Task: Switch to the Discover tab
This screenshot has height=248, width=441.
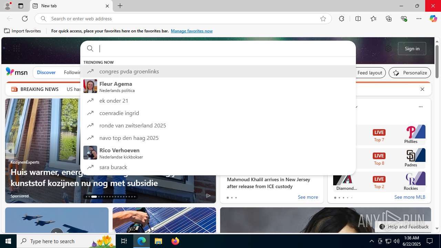Action: tap(46, 72)
